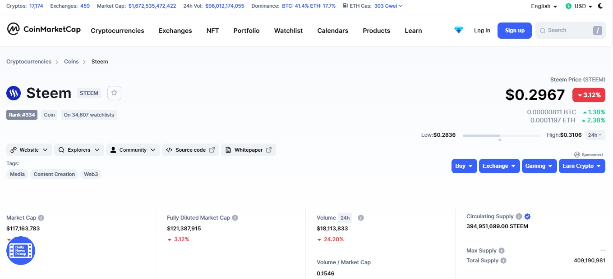Click the Sign up button
613x279 pixels.
coord(515,30)
